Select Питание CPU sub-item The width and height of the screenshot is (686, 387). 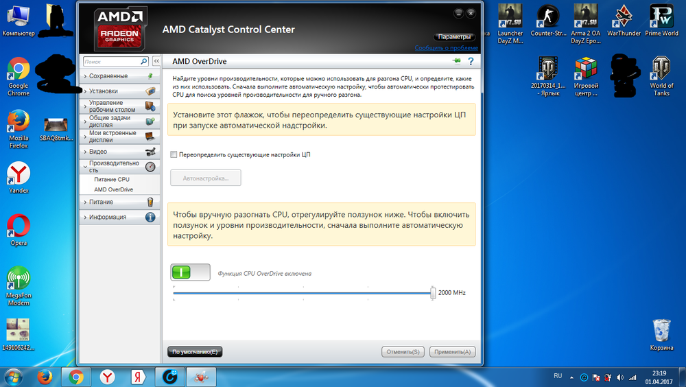[x=112, y=180]
